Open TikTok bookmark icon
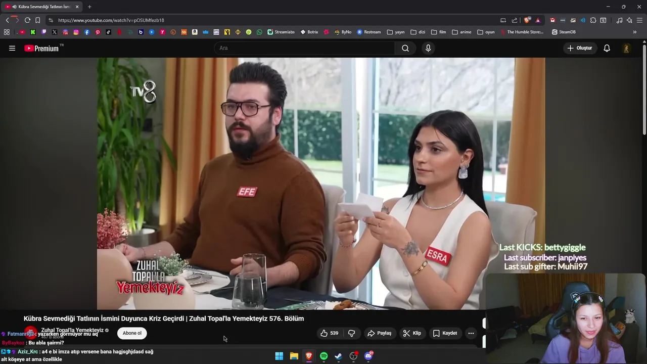Screen dimensions: 647x364 point(108,32)
